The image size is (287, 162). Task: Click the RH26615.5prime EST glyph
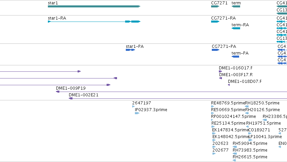point(234,161)
